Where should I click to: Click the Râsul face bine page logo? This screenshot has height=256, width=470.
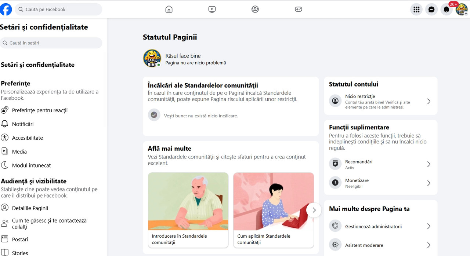click(152, 59)
